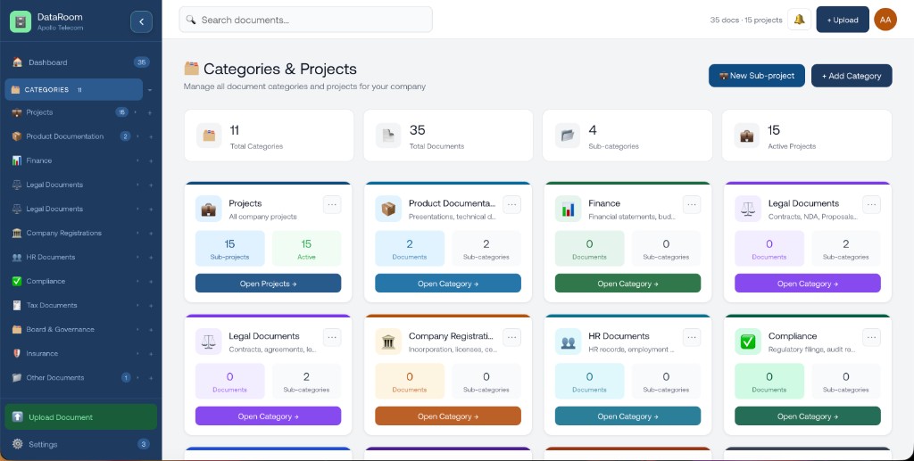Expand the Tax Documents chevron in the sidebar
Viewport: 914px width, 461px height.
click(138, 306)
